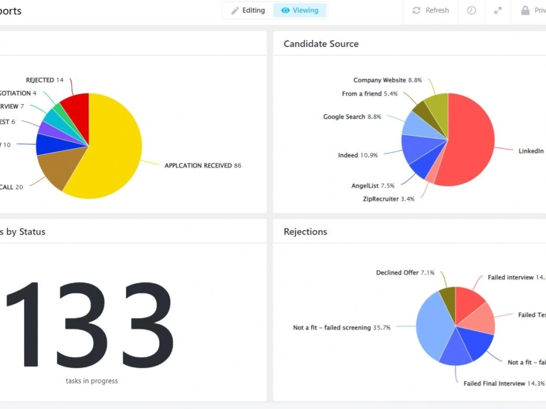
Task: Click the 133 tasks in progress number
Action: click(90, 324)
